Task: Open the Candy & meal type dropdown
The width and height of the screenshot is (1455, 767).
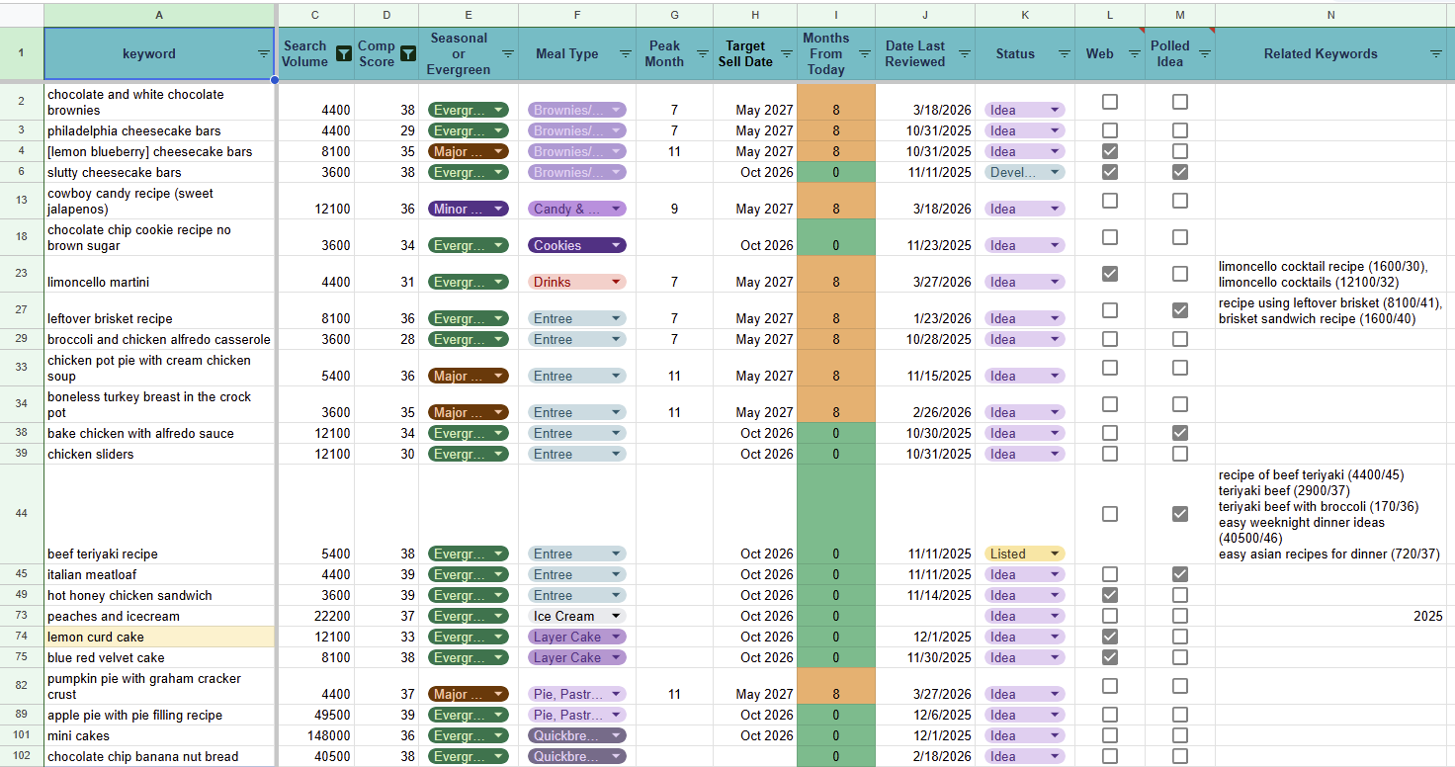Action: coord(577,209)
